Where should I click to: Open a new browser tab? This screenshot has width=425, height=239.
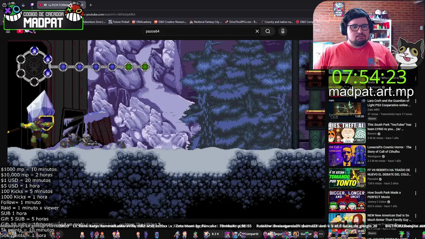point(91,5)
